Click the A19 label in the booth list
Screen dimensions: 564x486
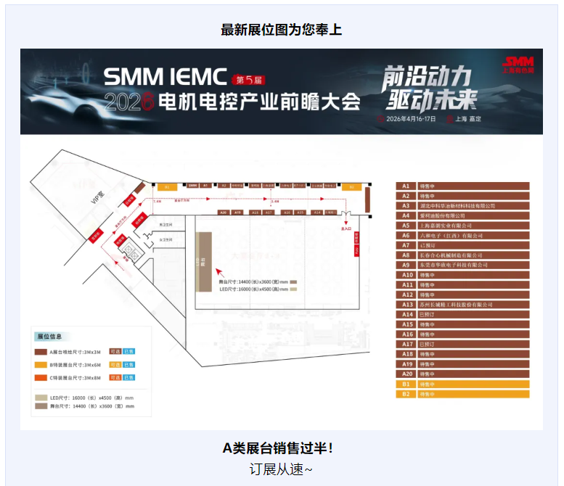point(407,364)
